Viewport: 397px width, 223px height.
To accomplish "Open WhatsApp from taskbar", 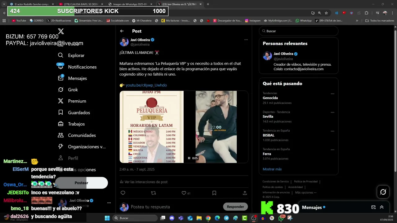I will (x=281, y=218).
